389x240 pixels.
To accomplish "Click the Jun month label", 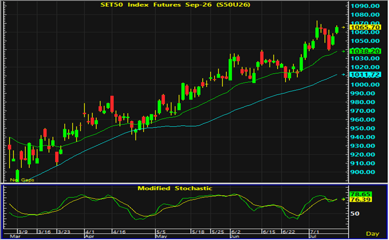I will point(235,236).
